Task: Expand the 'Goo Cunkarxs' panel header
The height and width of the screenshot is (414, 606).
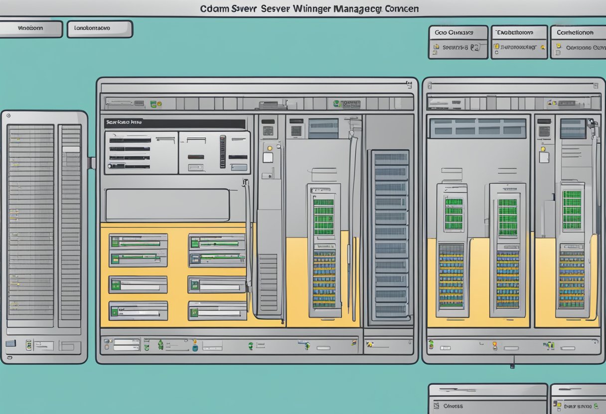Action: (x=457, y=32)
